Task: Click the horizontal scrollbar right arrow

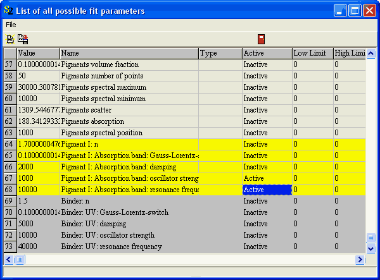Action: [361, 259]
